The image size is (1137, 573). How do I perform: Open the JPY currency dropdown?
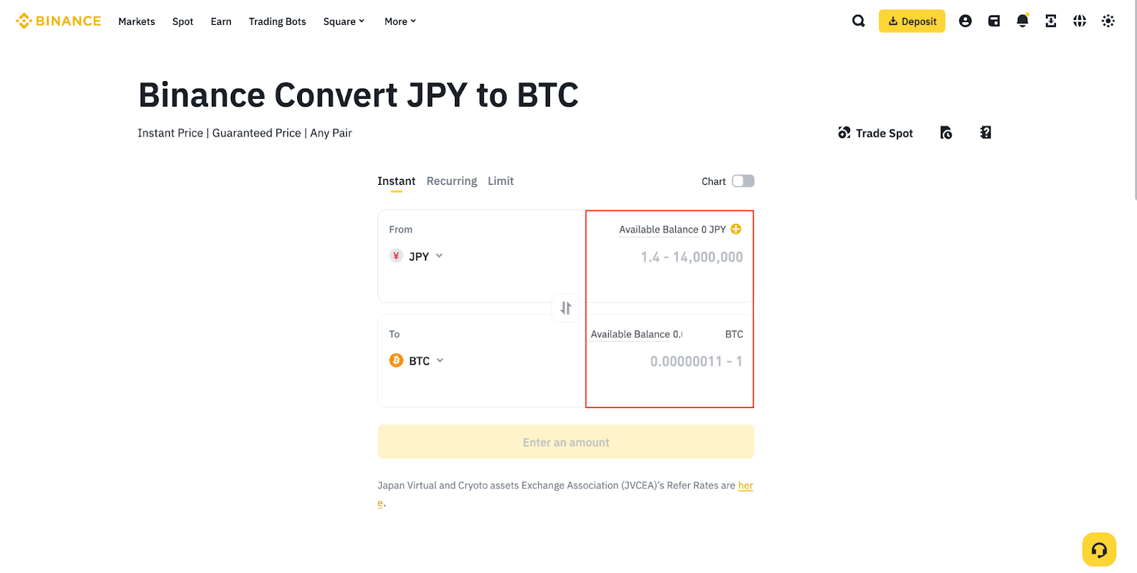(x=417, y=256)
